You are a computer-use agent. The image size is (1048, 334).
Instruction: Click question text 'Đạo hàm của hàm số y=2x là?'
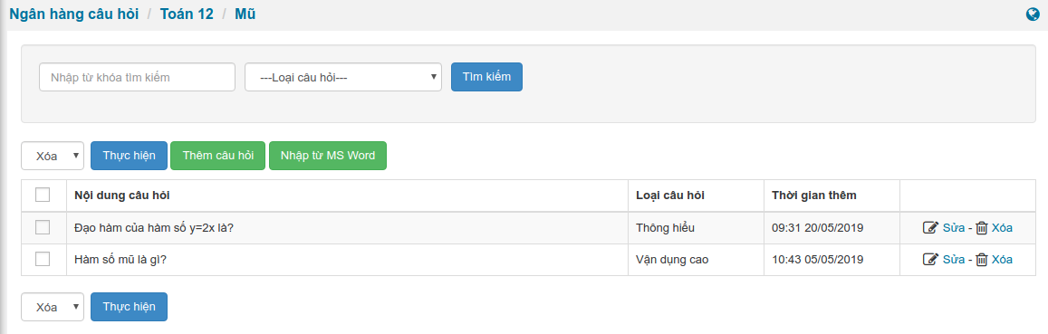[x=154, y=228]
